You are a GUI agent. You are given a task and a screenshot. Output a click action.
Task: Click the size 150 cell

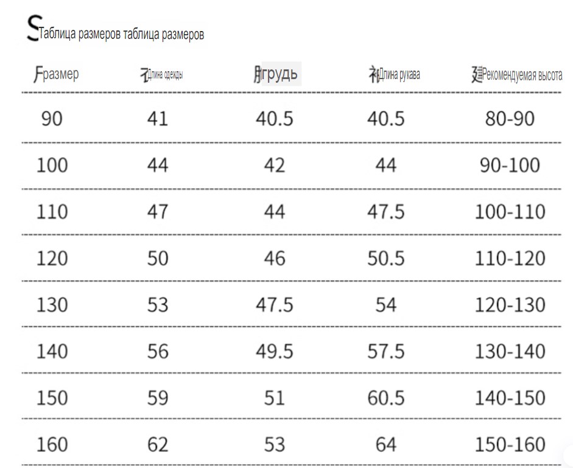(x=52, y=398)
